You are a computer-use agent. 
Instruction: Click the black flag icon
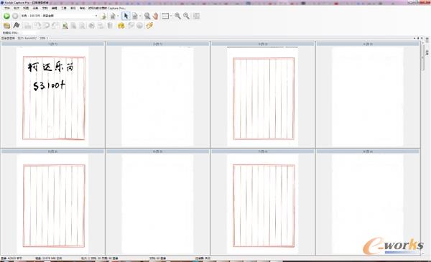[x=17, y=26]
